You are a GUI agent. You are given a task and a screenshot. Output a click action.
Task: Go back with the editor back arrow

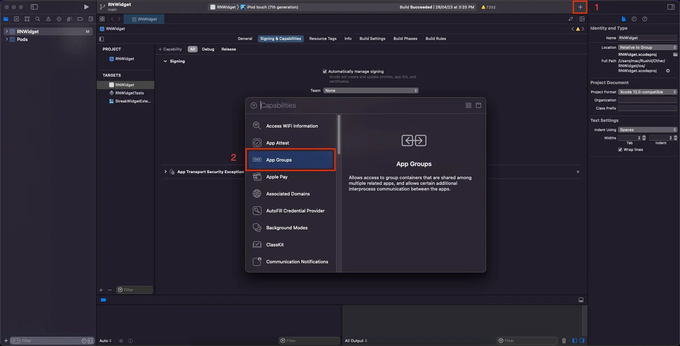[112, 19]
